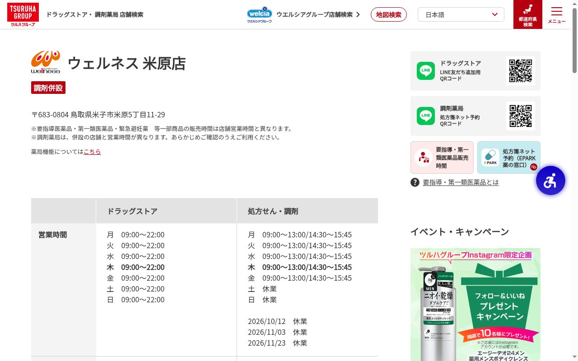Click the Wellness store logo
This screenshot has height=361, width=578.
(46, 62)
